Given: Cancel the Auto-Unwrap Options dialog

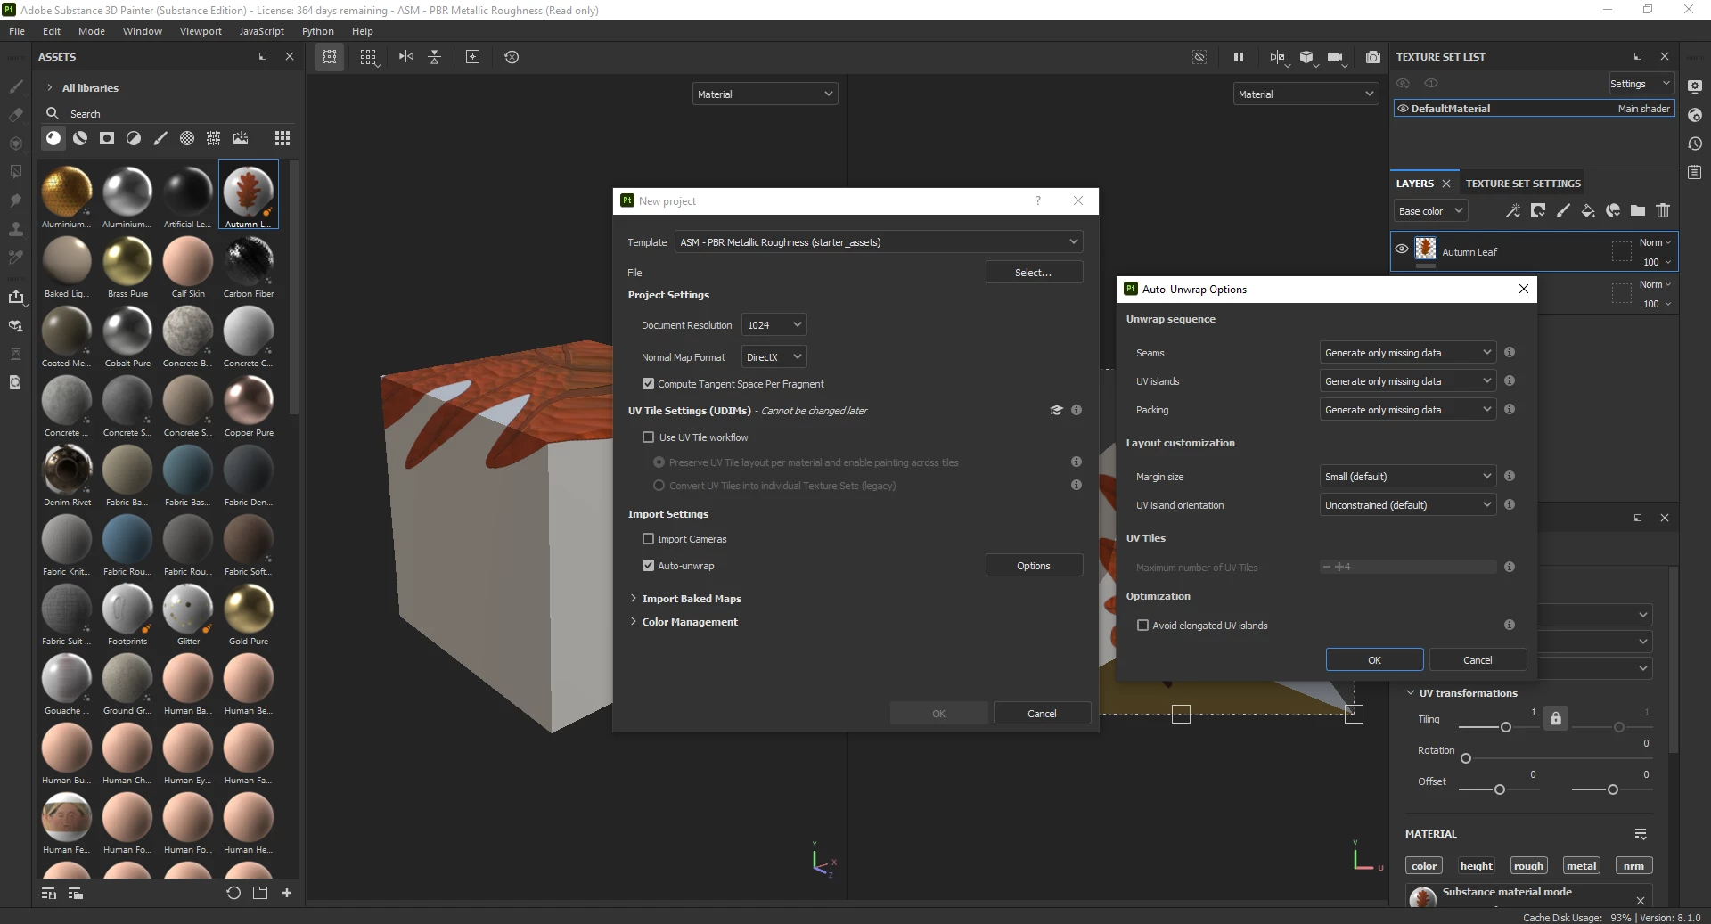Looking at the screenshot, I should 1478,660.
